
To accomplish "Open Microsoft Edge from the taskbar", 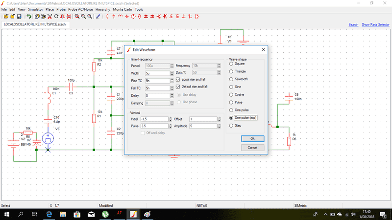I will coord(49,214).
